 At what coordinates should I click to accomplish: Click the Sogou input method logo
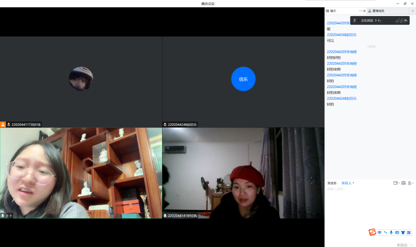click(x=372, y=232)
